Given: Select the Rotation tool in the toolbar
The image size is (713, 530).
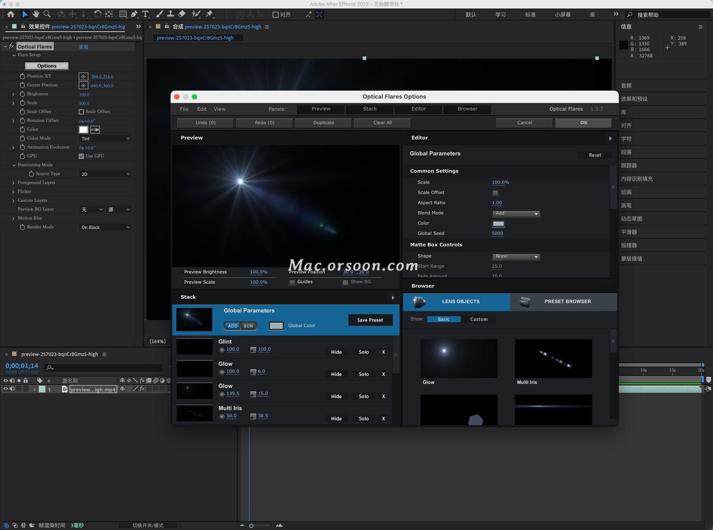Looking at the screenshot, I should (x=98, y=14).
